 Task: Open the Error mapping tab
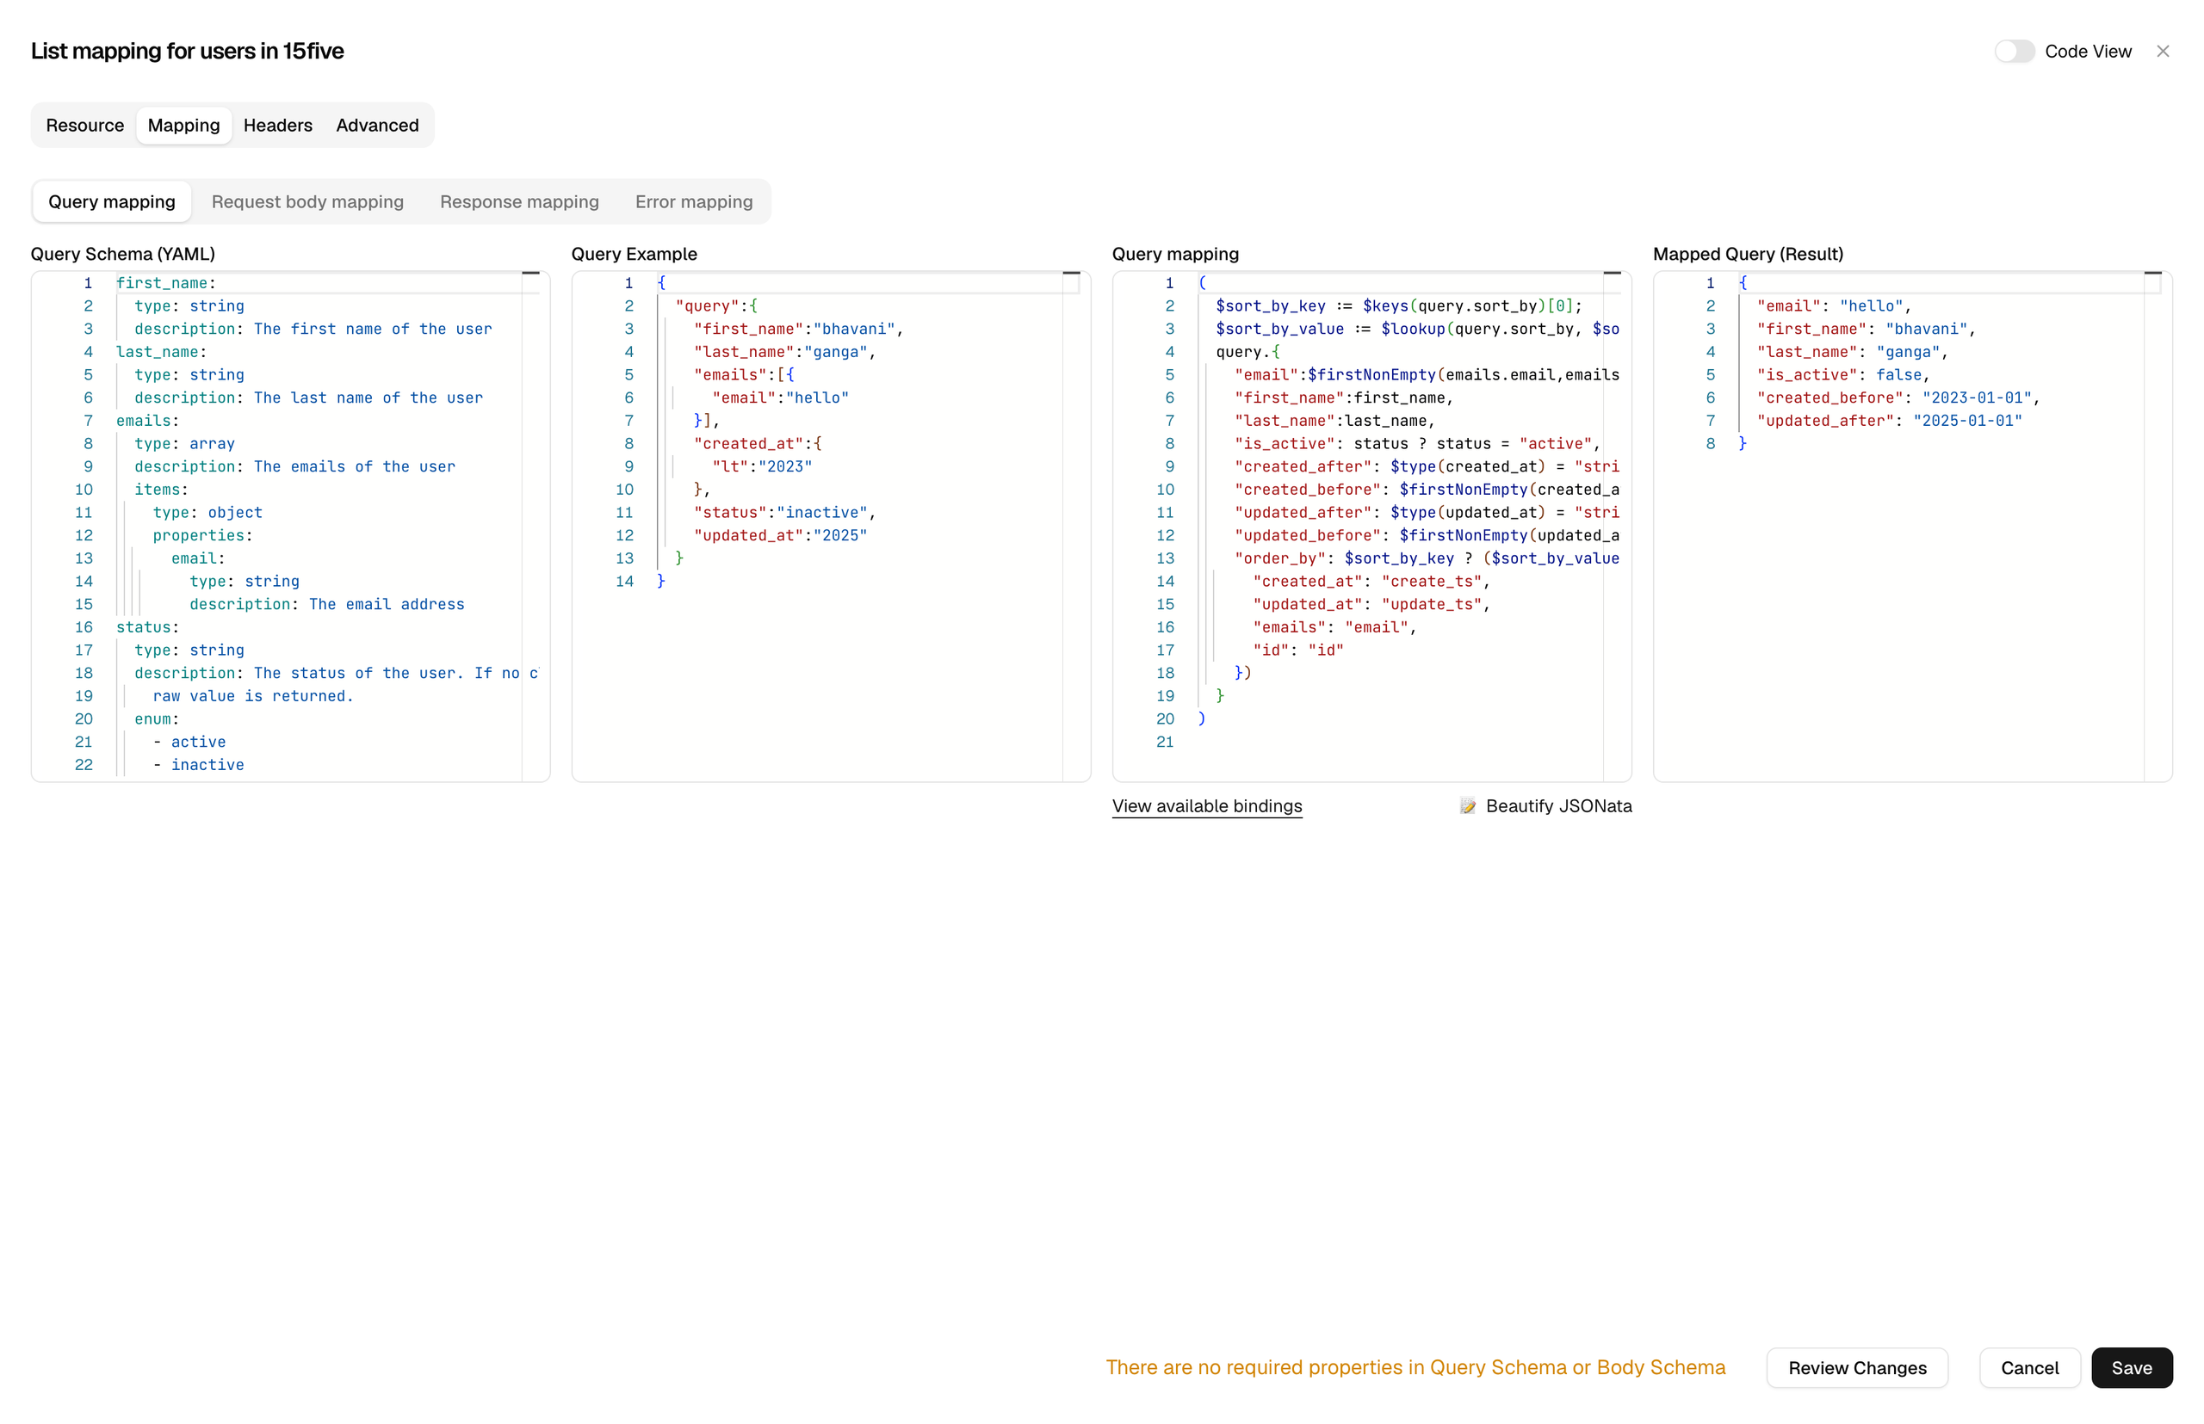coord(694,201)
